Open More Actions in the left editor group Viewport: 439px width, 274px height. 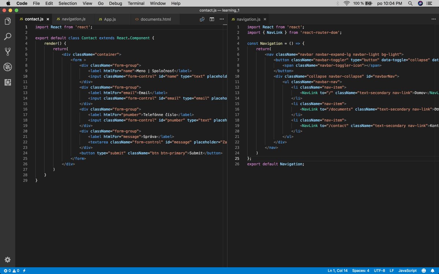221,19
